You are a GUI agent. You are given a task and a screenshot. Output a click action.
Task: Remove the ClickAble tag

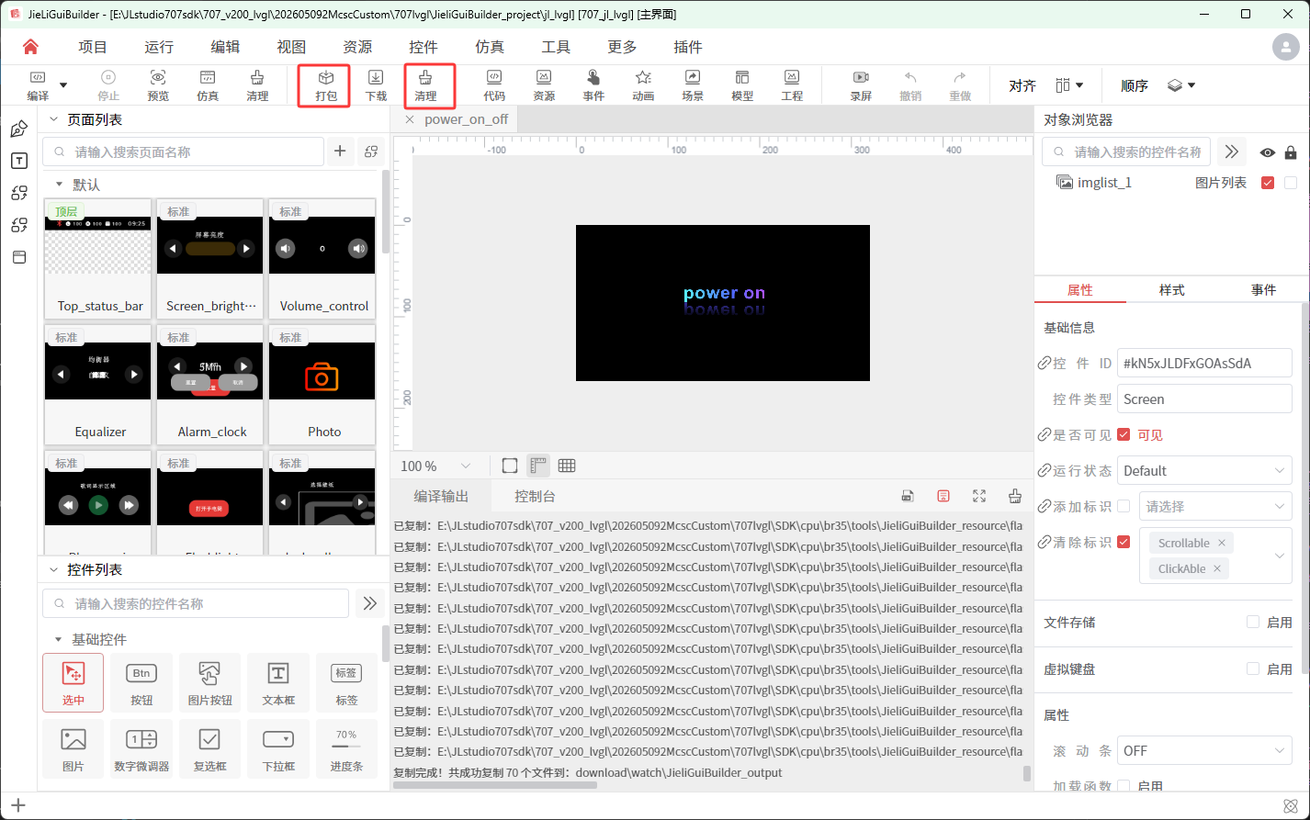pos(1216,568)
